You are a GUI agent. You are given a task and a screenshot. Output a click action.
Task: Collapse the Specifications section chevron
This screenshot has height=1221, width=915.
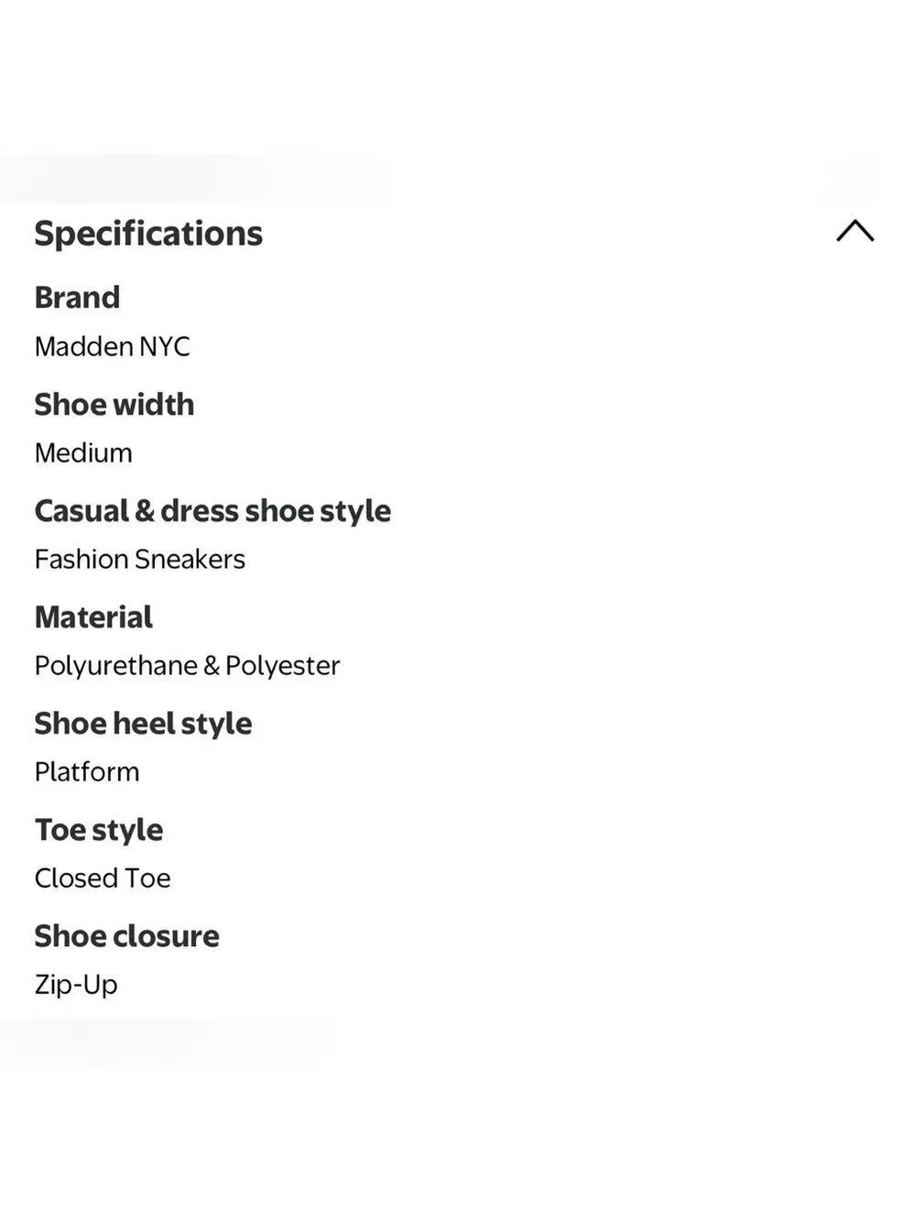click(855, 231)
